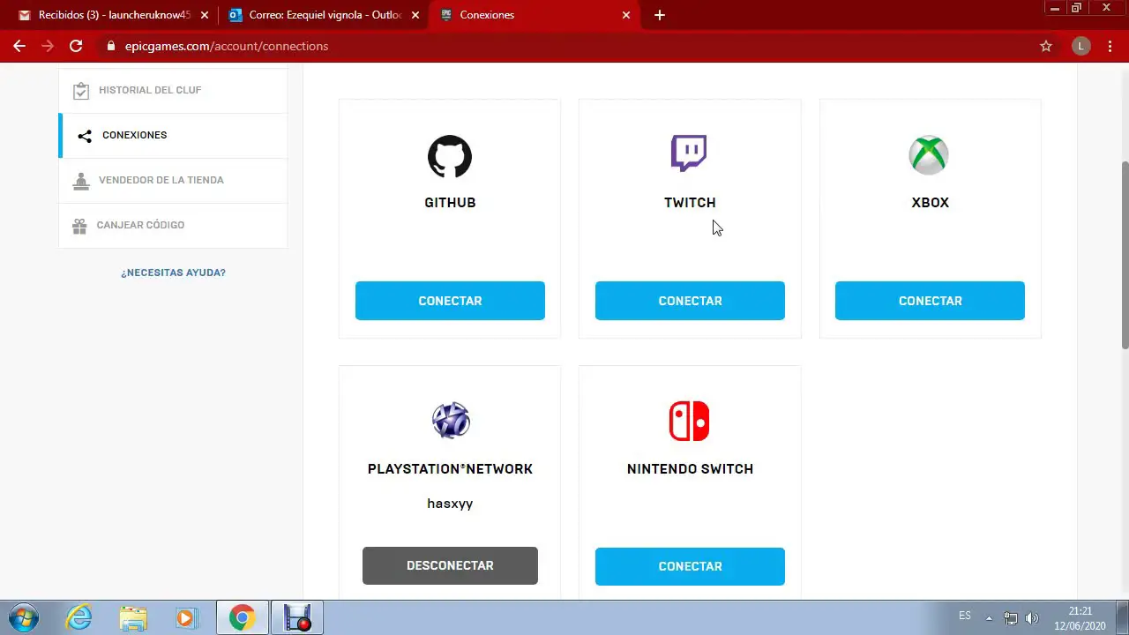Click the PLAYSTATION NETWORK card title
Screen dimensions: 1129x635
[450, 468]
